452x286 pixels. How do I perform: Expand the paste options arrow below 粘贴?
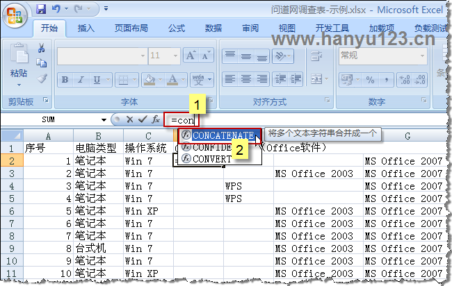coord(19,85)
